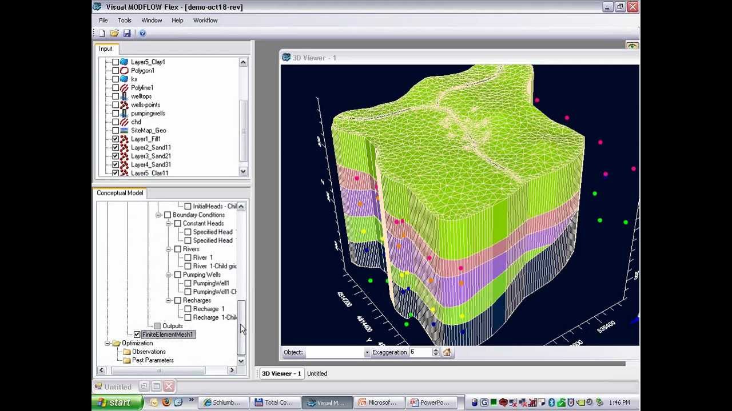The width and height of the screenshot is (732, 411).
Task: Check the pumpingwells checkbox
Action: (x=116, y=114)
